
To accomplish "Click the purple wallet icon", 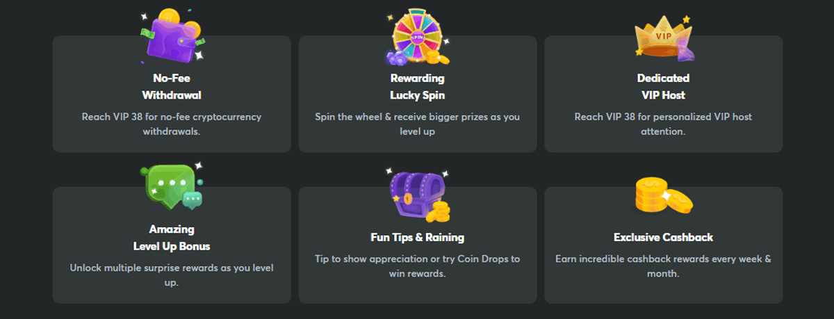I will pyautogui.click(x=172, y=35).
